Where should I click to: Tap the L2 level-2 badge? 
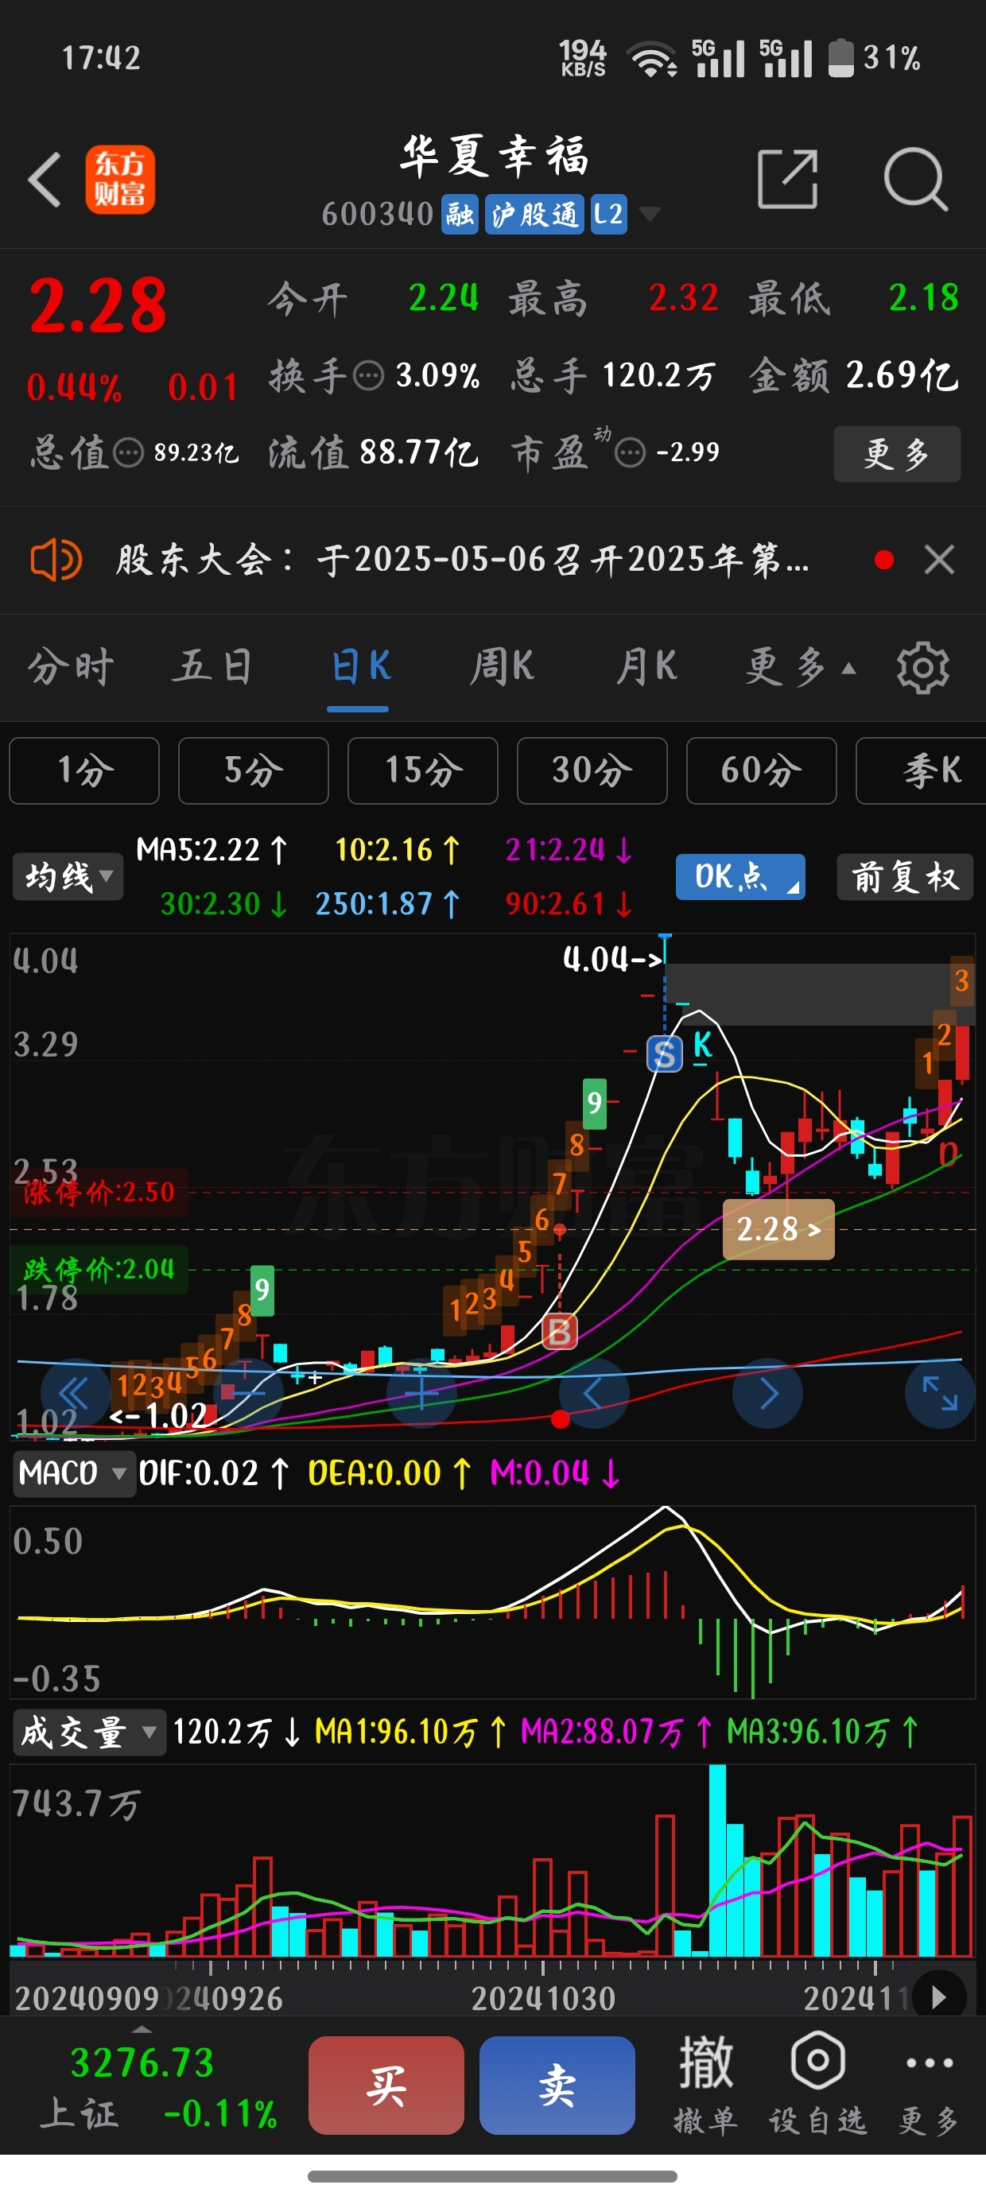click(x=608, y=214)
